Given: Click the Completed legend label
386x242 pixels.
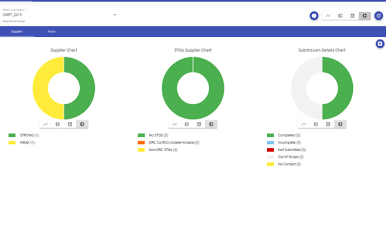Looking at the screenshot, I should click(x=286, y=135).
